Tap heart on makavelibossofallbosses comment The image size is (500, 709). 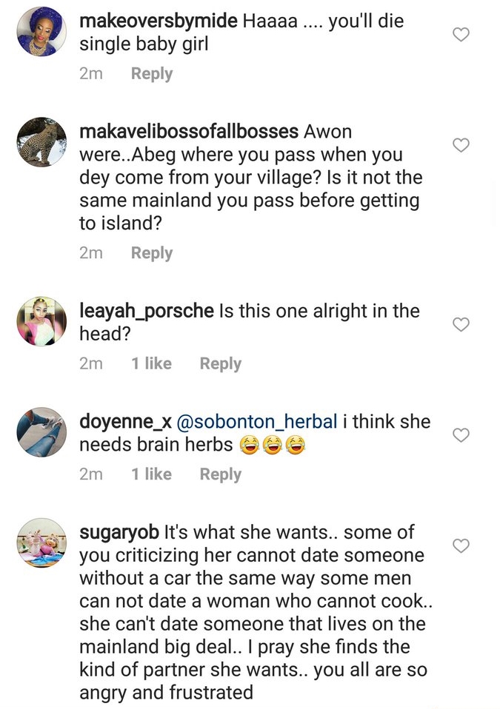point(461,144)
